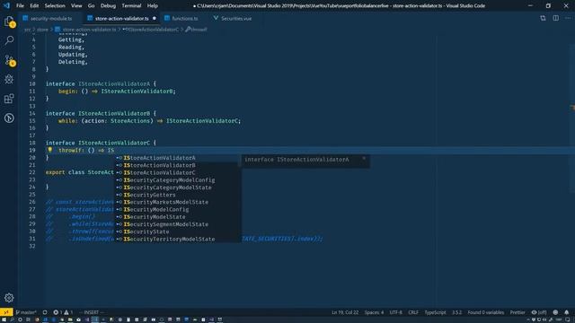Viewport: 575px width, 323px height.
Task: Select ISecuritySegmentModelState suggestion
Action: [178, 224]
